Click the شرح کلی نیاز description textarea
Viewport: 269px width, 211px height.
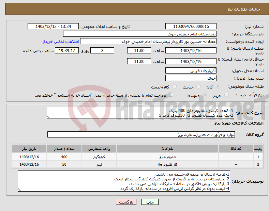[x=140, y=113]
